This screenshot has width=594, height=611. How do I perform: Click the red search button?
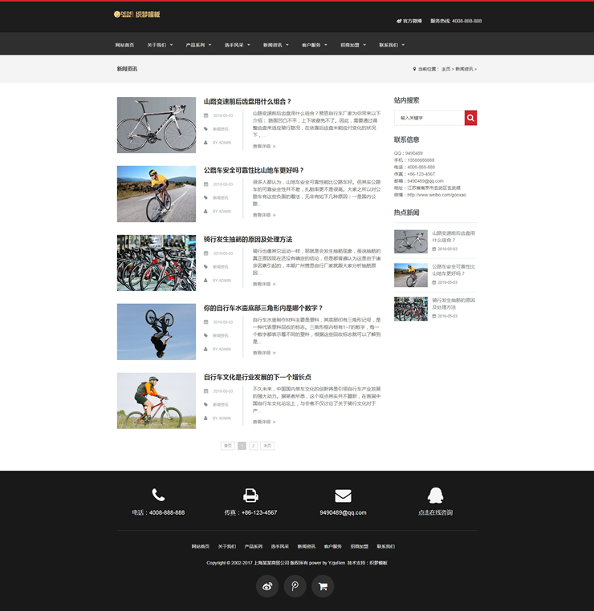[x=470, y=118]
